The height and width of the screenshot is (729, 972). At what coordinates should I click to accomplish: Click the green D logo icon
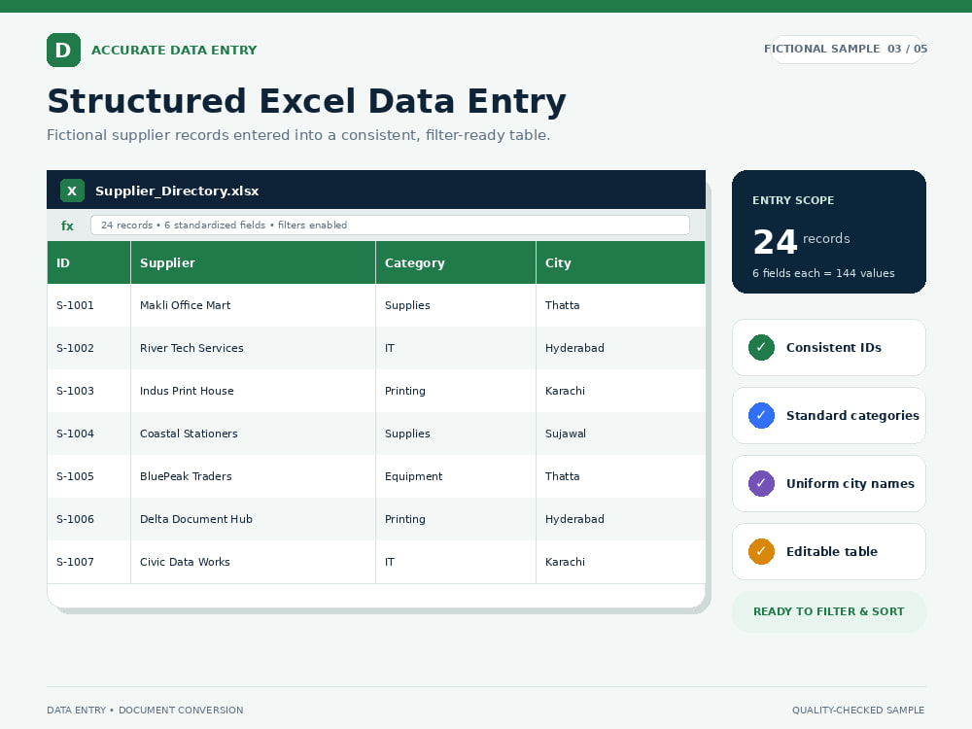point(63,51)
